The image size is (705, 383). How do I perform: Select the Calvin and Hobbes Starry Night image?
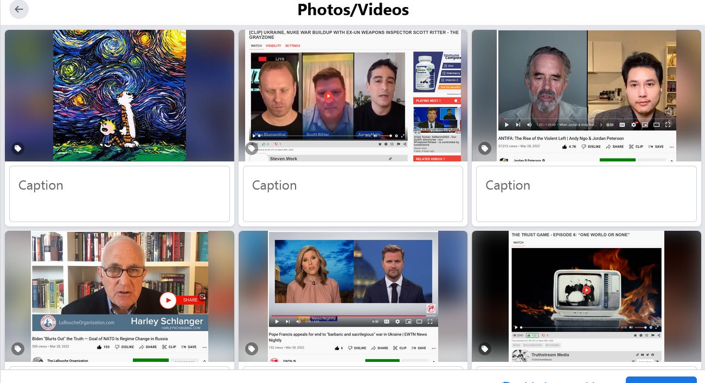pos(119,95)
